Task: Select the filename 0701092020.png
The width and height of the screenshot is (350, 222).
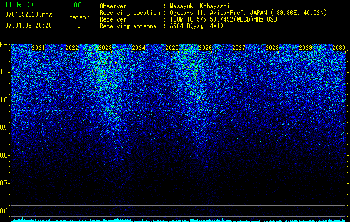Action: pyautogui.click(x=28, y=14)
